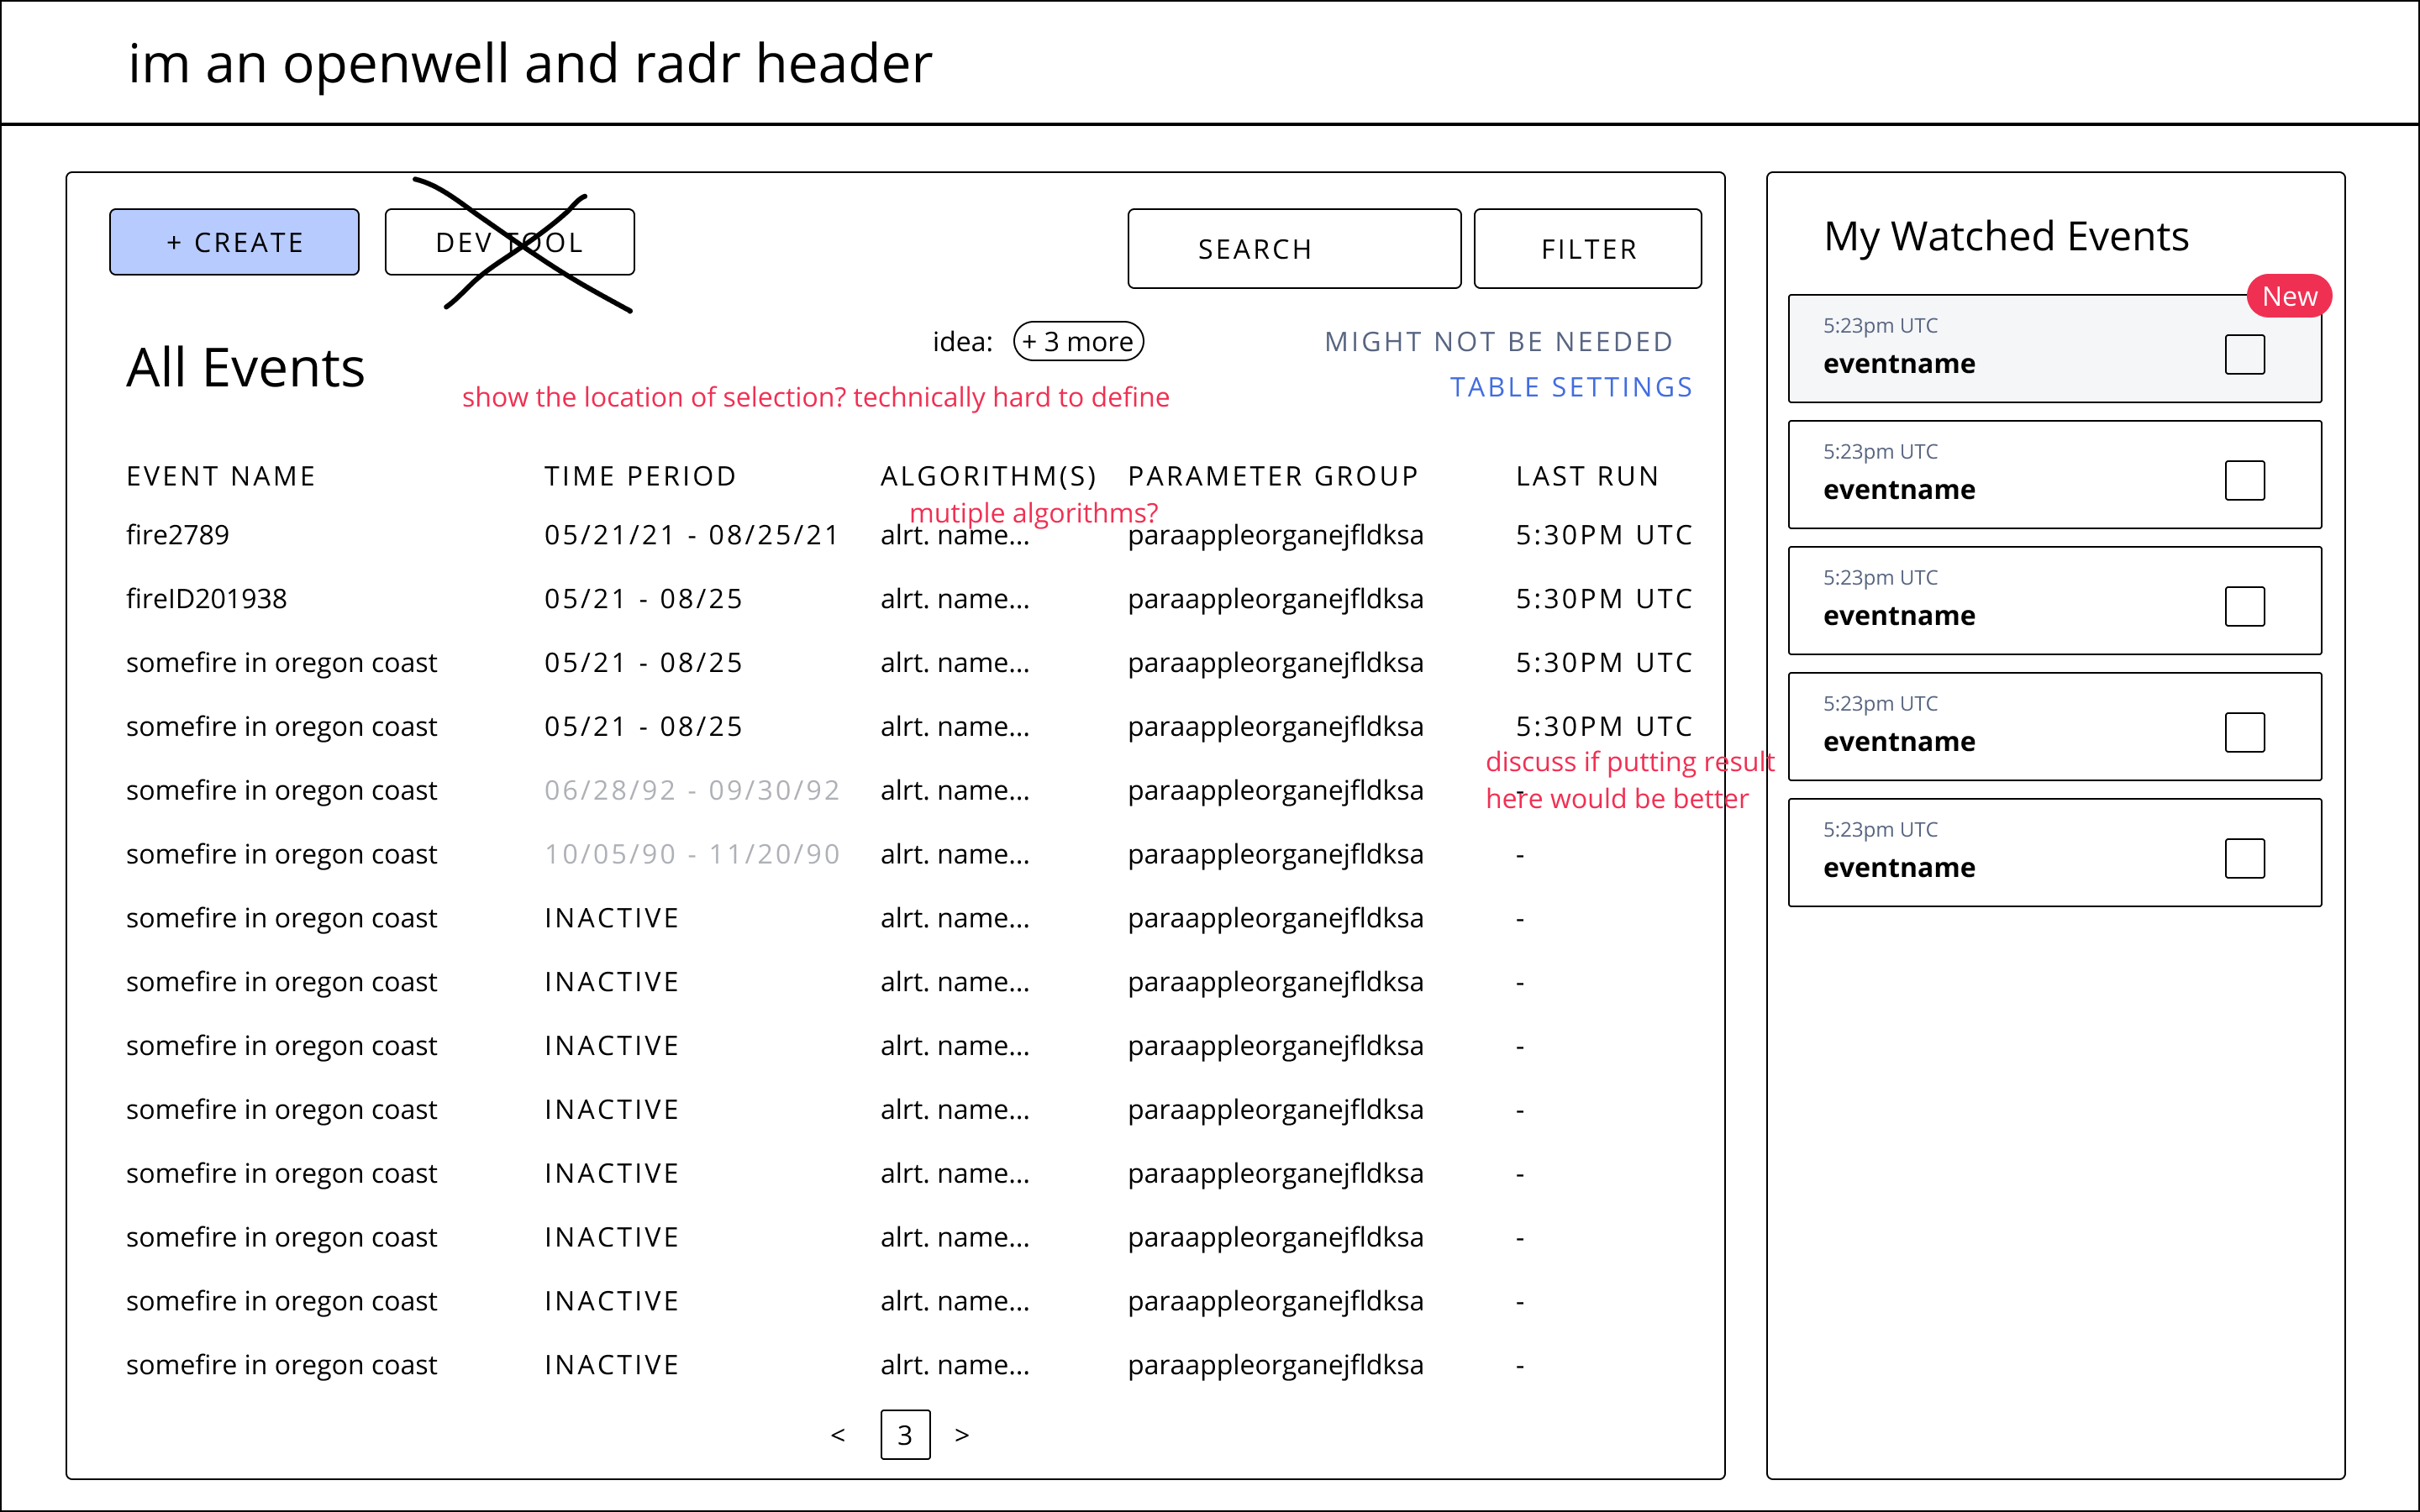Sort by LAST RUN column header

tap(1587, 476)
